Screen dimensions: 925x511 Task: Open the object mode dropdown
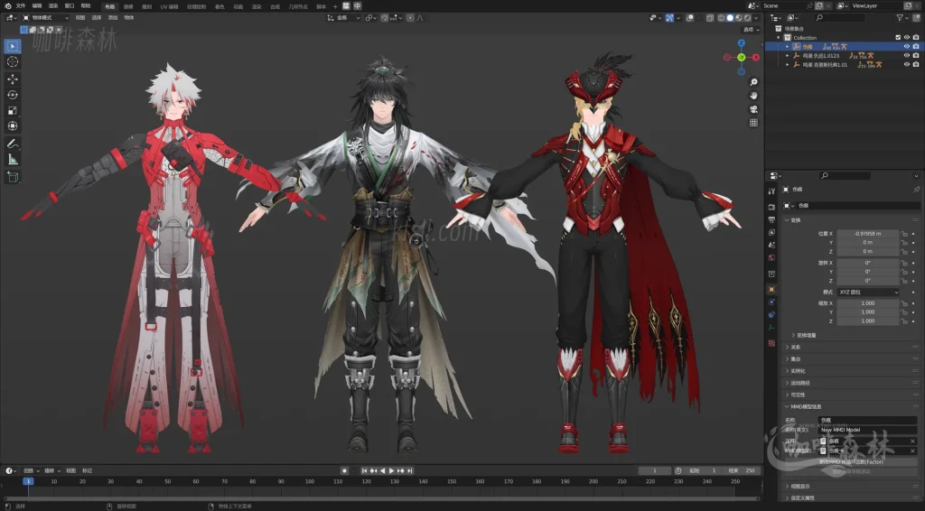(x=45, y=18)
